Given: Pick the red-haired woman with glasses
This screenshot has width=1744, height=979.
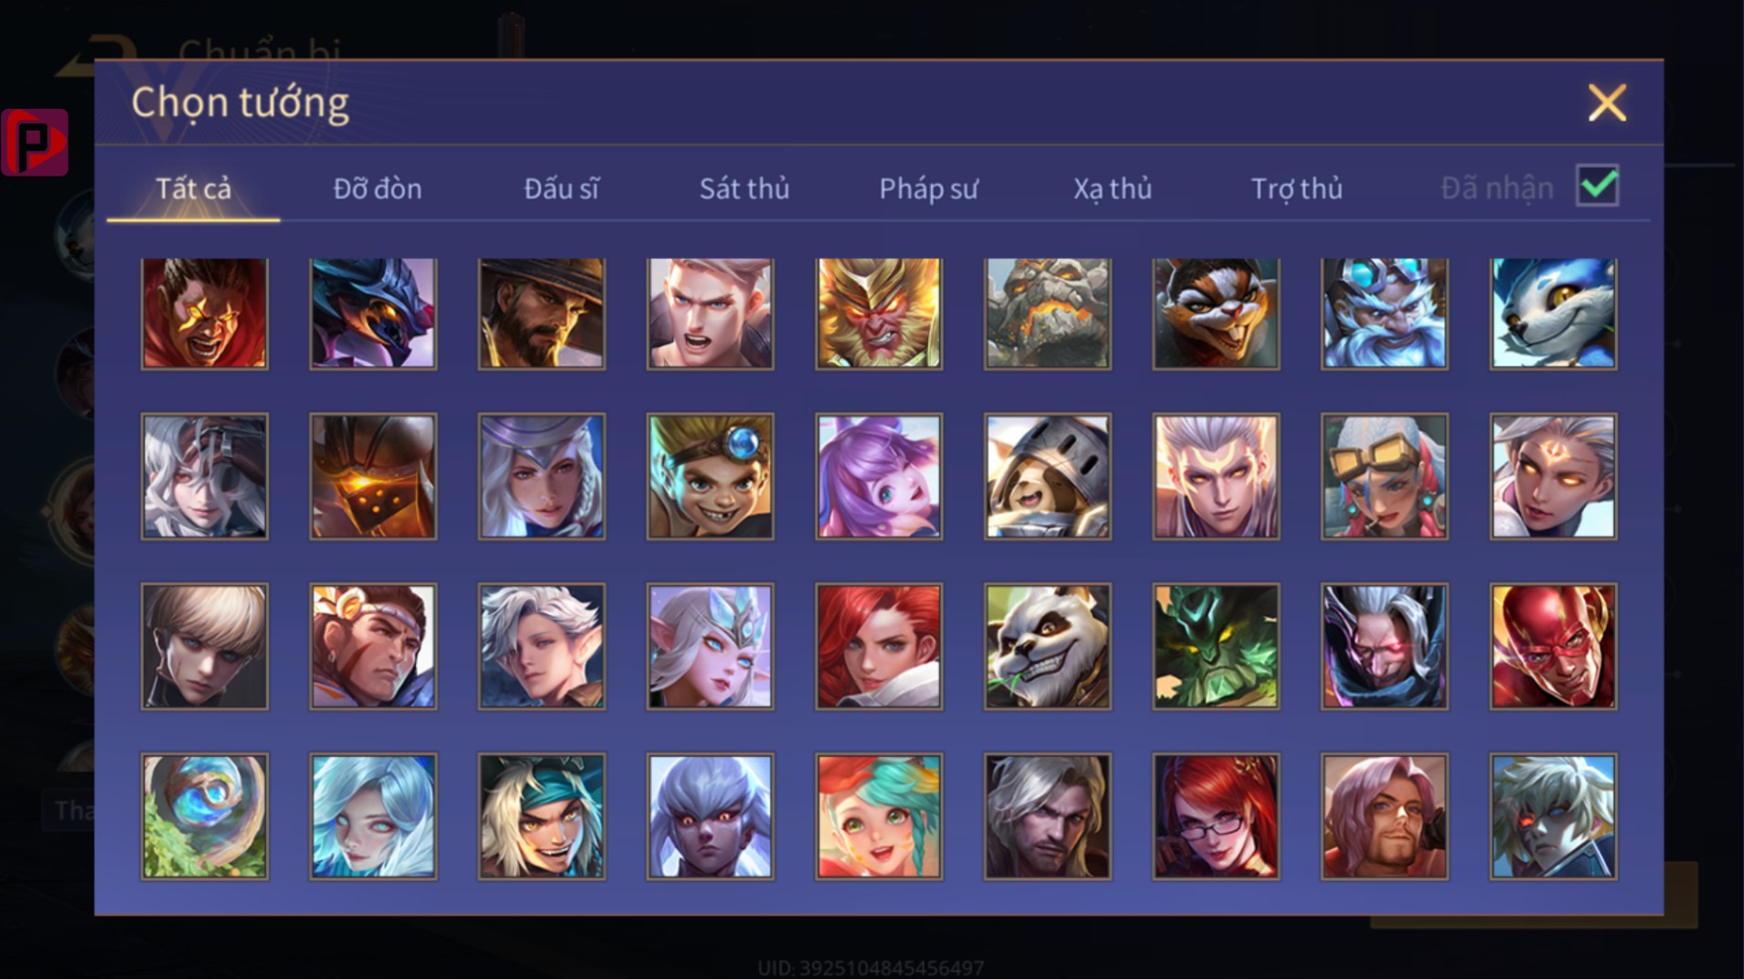Looking at the screenshot, I should [x=1215, y=816].
